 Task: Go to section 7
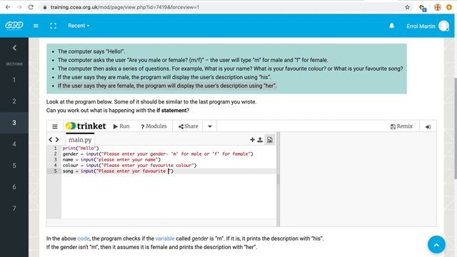click(x=14, y=208)
